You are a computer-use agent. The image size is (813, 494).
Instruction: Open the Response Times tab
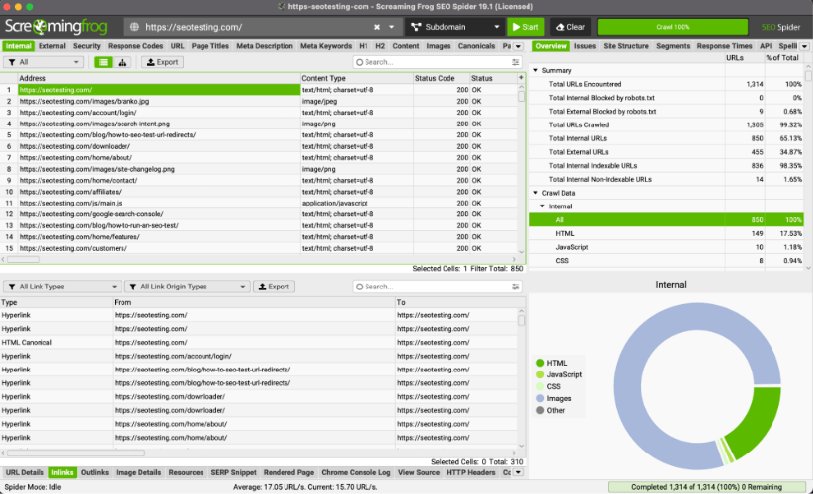click(x=724, y=46)
